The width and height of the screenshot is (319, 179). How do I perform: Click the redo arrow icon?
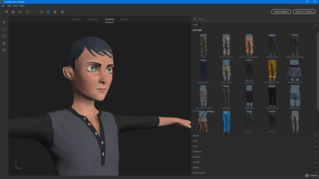[x=34, y=12]
